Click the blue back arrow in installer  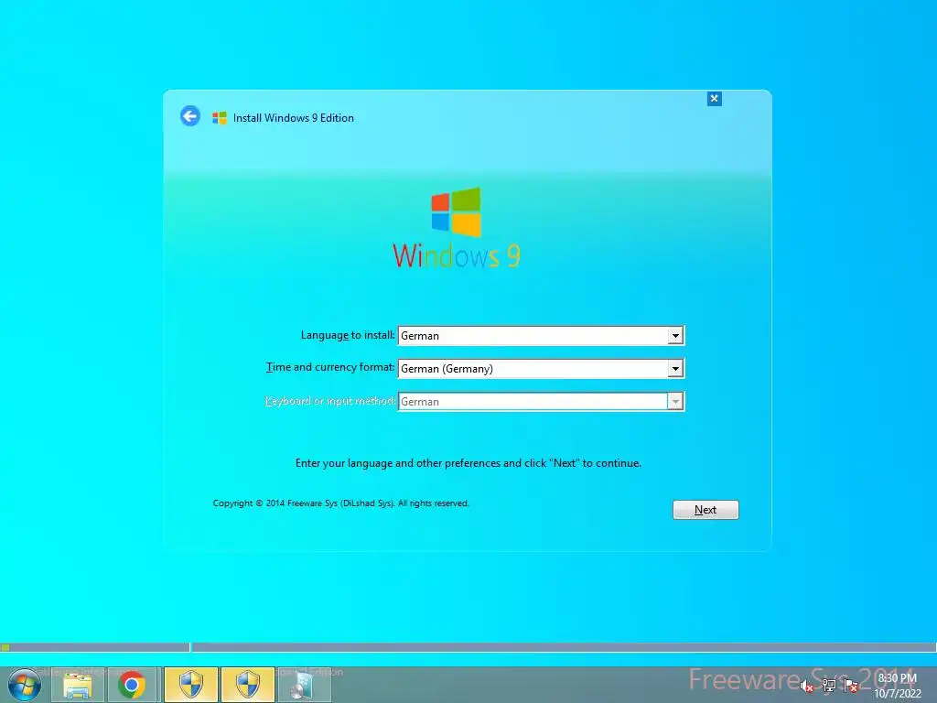pos(190,116)
